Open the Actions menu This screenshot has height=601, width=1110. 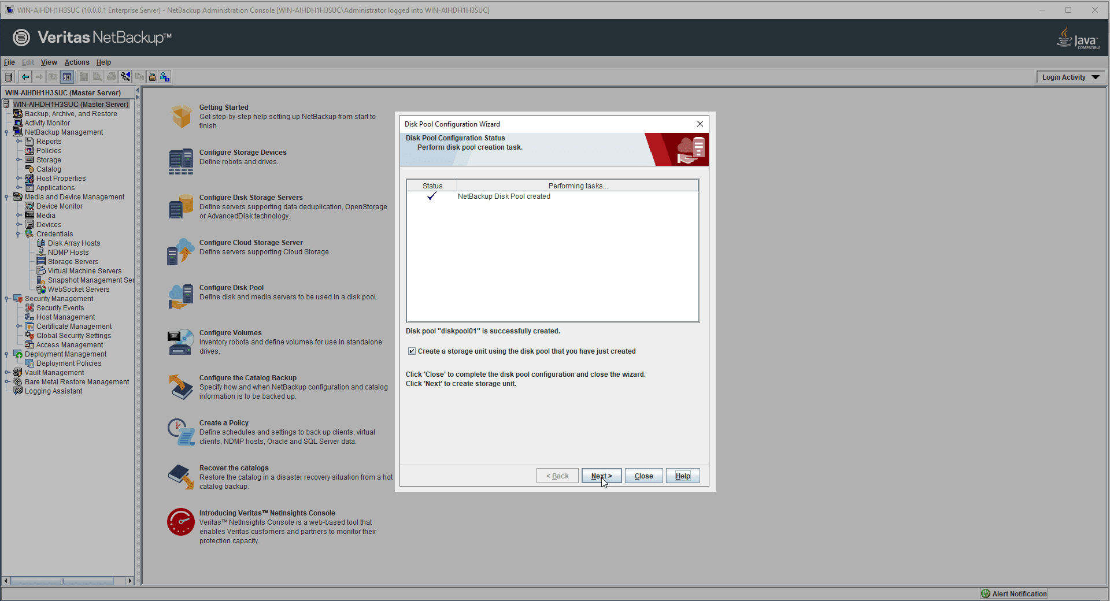pyautogui.click(x=77, y=62)
